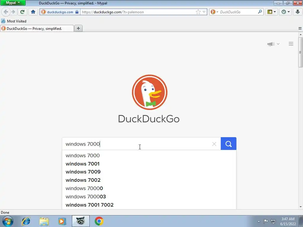303x227 pixels.
Task: Open the history clock button
Action: coord(286,12)
